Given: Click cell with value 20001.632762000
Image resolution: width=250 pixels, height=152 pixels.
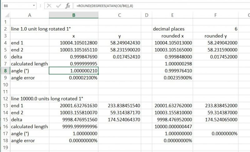Looking at the screenshot, I should pyautogui.click(x=172, y=106).
